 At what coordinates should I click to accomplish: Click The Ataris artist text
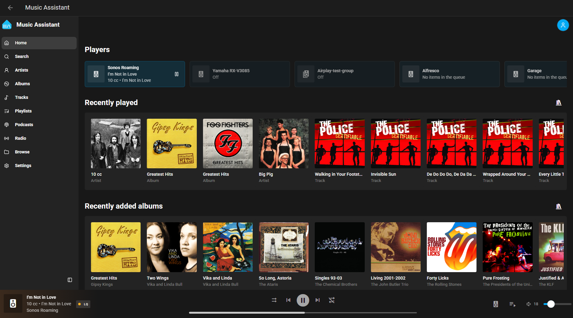268,285
